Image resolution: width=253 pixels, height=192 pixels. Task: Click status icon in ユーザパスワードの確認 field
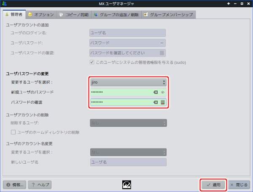coord(162,53)
